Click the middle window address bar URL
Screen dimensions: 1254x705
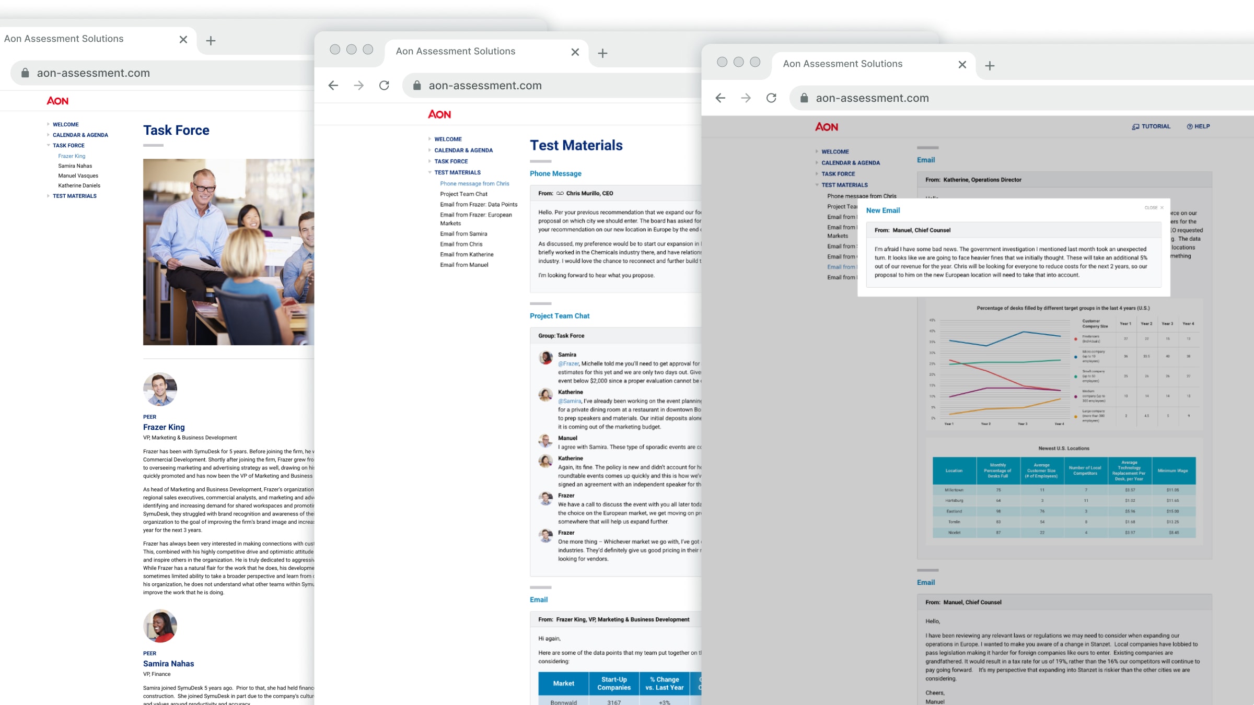pos(485,85)
